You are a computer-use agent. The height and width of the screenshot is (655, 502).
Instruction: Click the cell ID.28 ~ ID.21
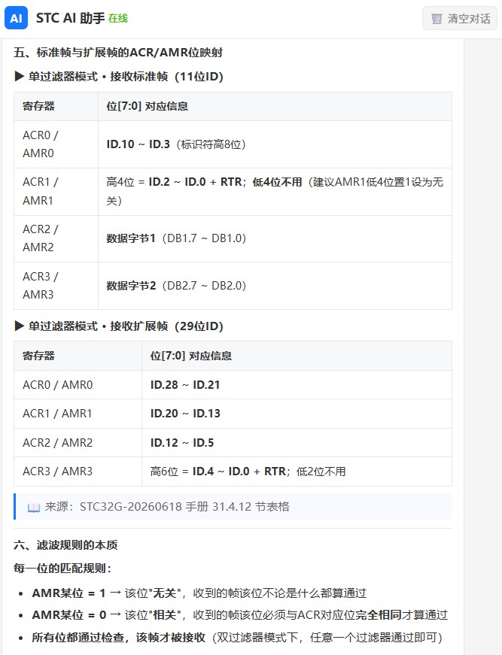pyautogui.click(x=297, y=385)
